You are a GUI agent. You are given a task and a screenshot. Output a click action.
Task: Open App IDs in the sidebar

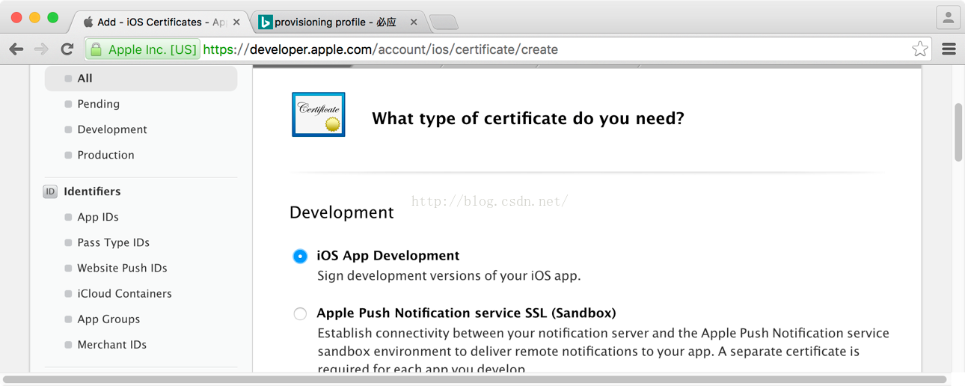point(98,217)
